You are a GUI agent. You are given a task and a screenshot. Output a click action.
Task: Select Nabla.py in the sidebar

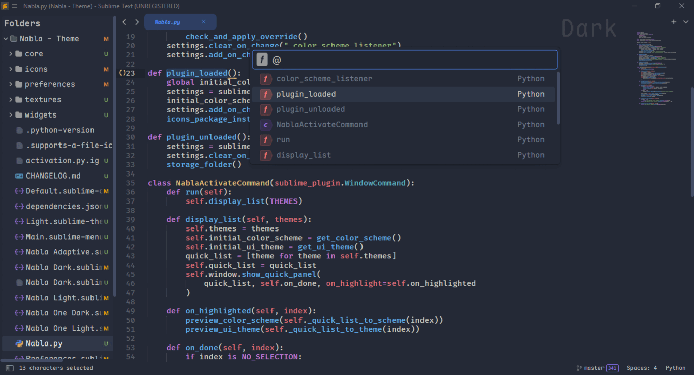point(57,343)
